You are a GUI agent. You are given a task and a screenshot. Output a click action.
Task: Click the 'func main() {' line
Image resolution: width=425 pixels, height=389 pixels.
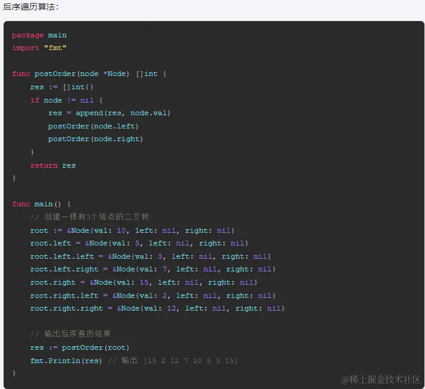coord(42,204)
